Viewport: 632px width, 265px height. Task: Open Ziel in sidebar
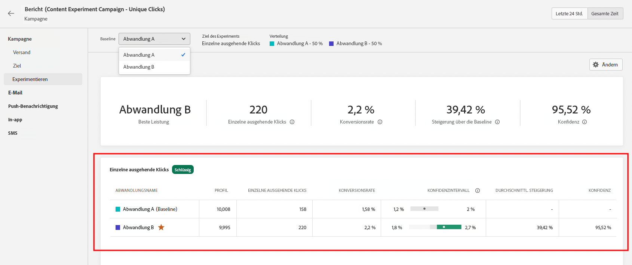(17, 66)
